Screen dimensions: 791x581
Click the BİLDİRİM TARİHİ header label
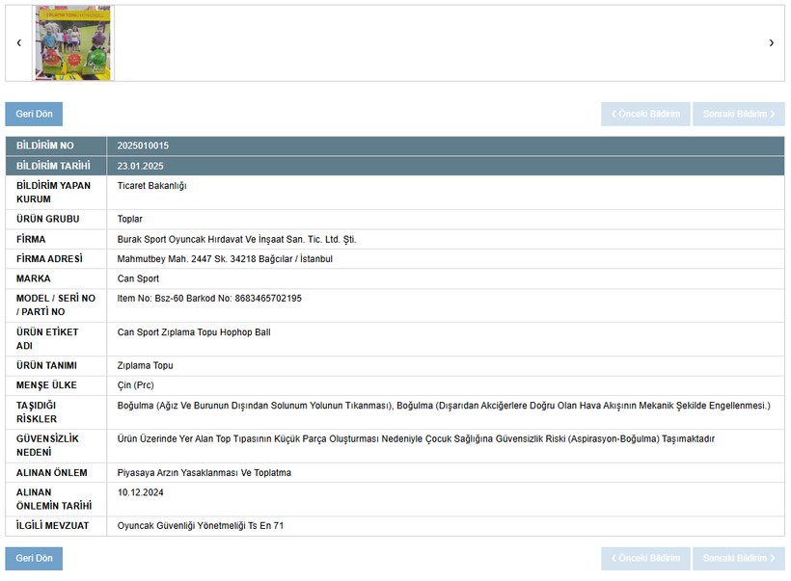[x=53, y=166]
